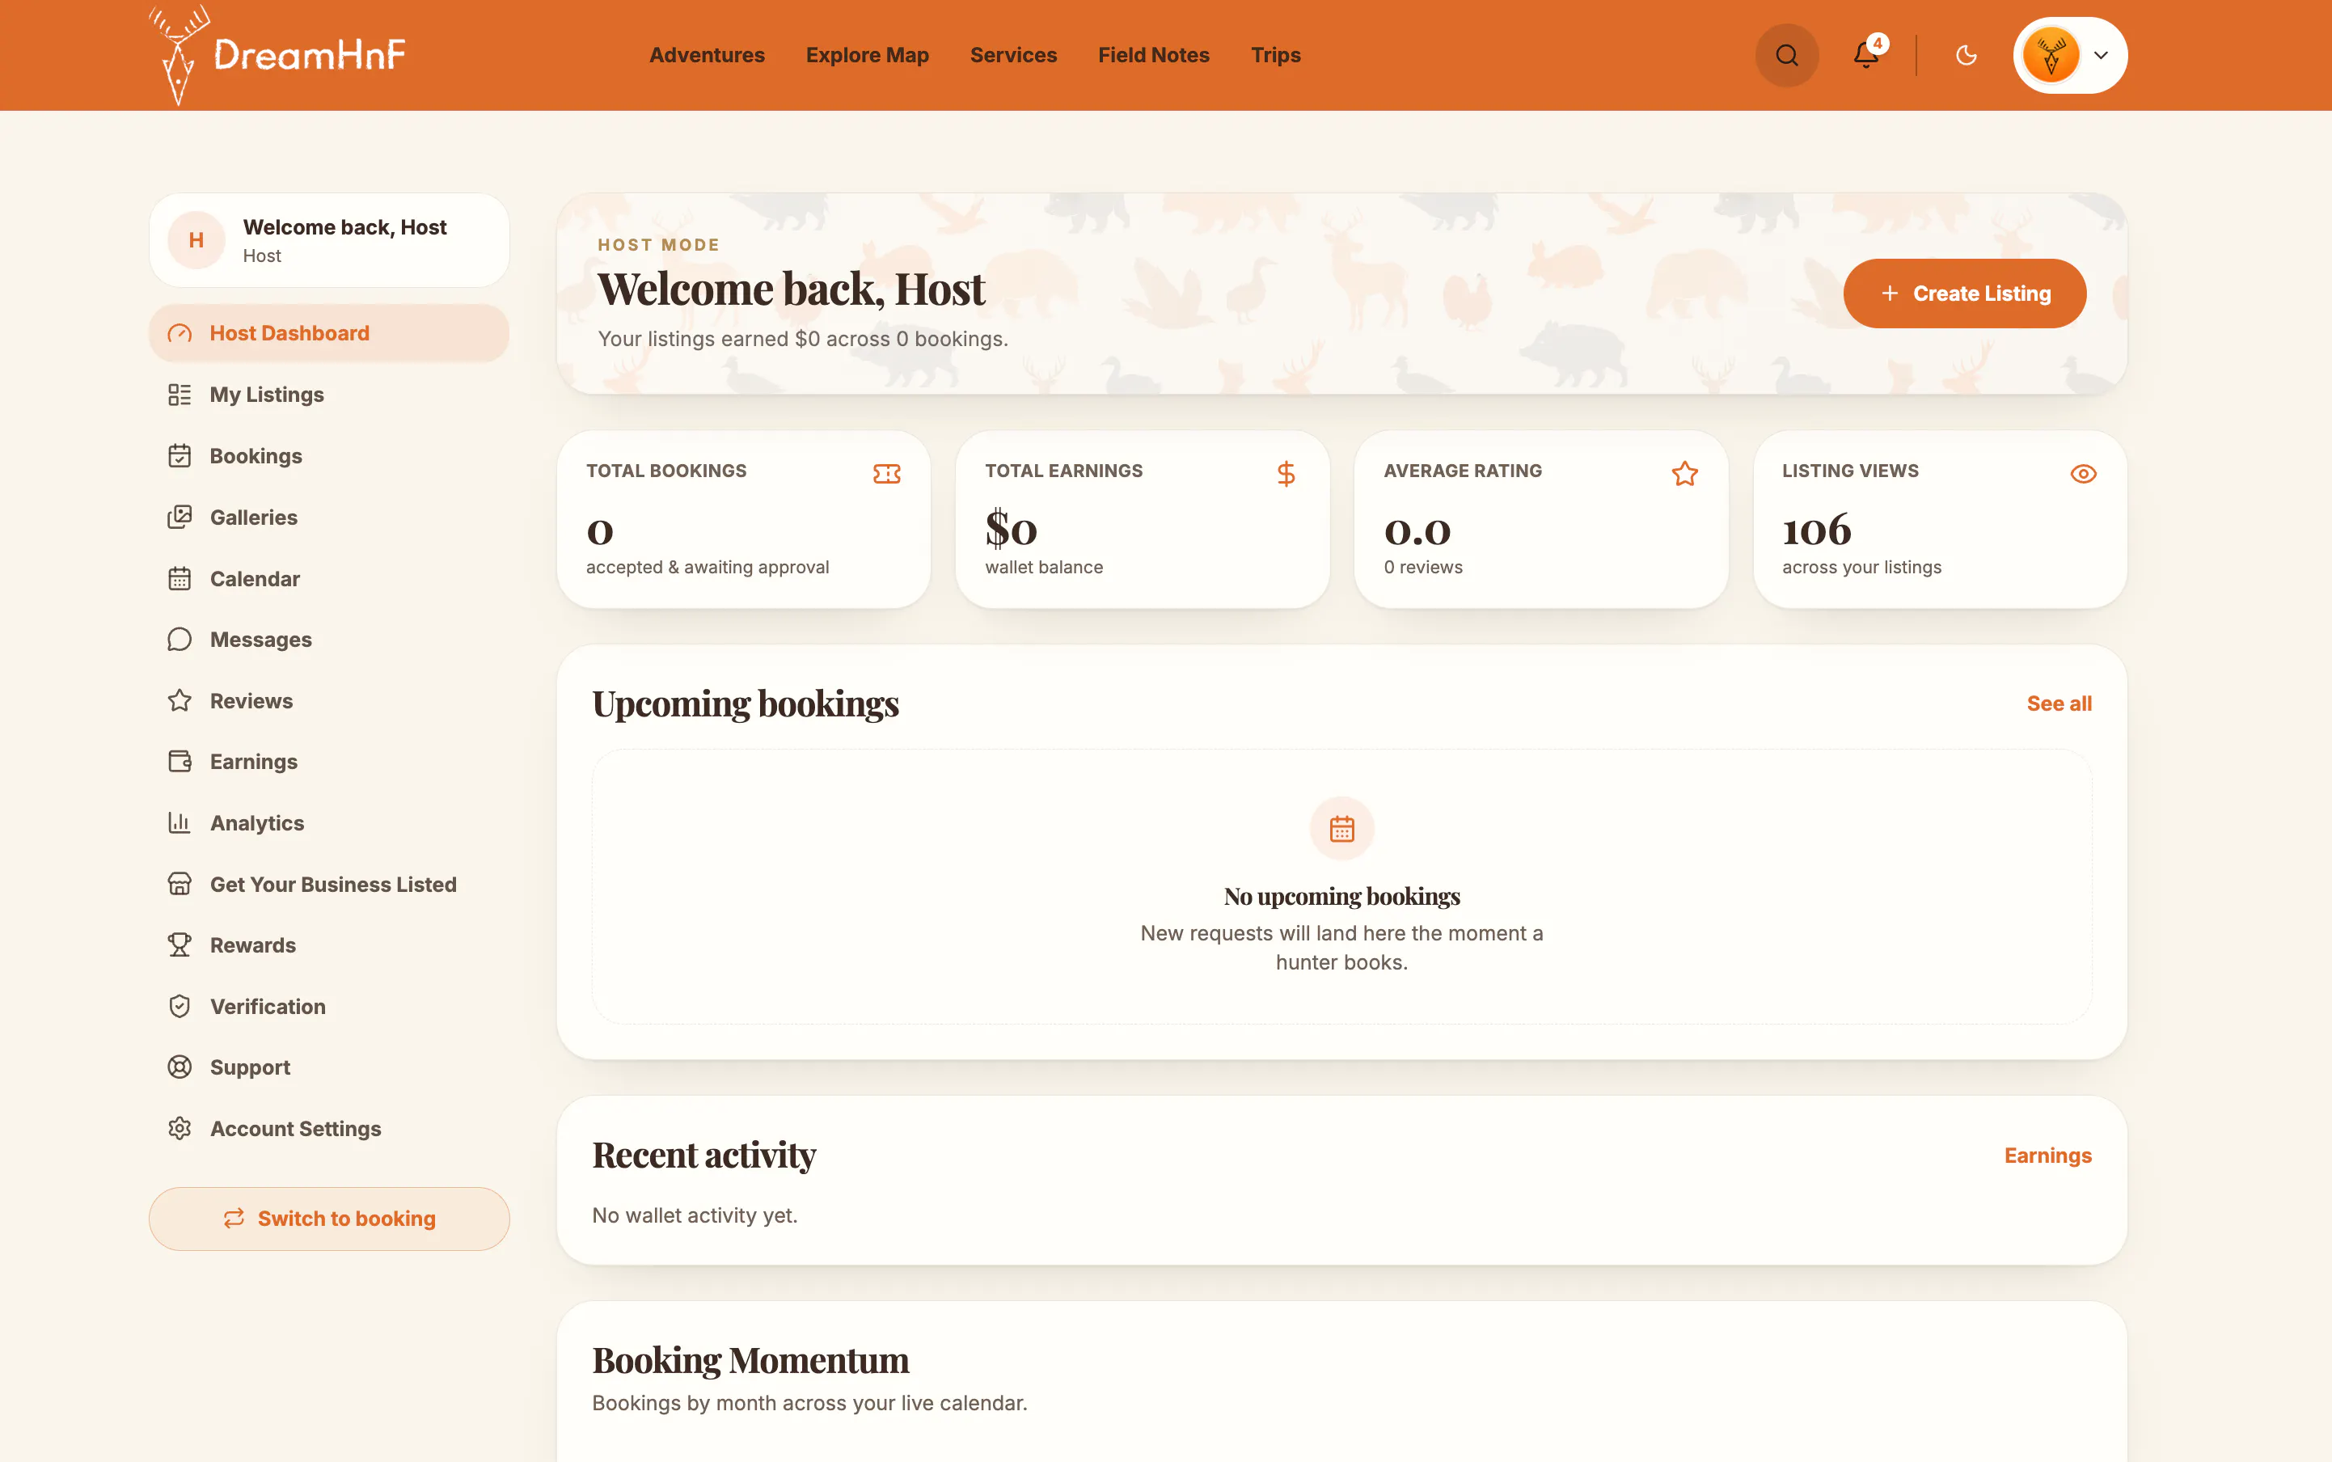The height and width of the screenshot is (1462, 2332).
Task: Open notifications bell with badge 4
Action: (x=1866, y=55)
